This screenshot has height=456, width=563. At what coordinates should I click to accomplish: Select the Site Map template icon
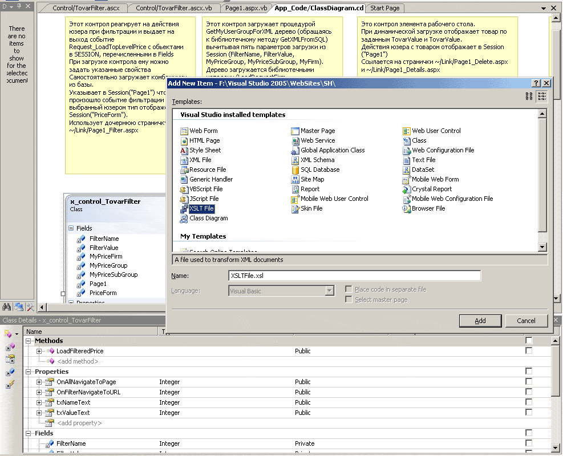(295, 179)
